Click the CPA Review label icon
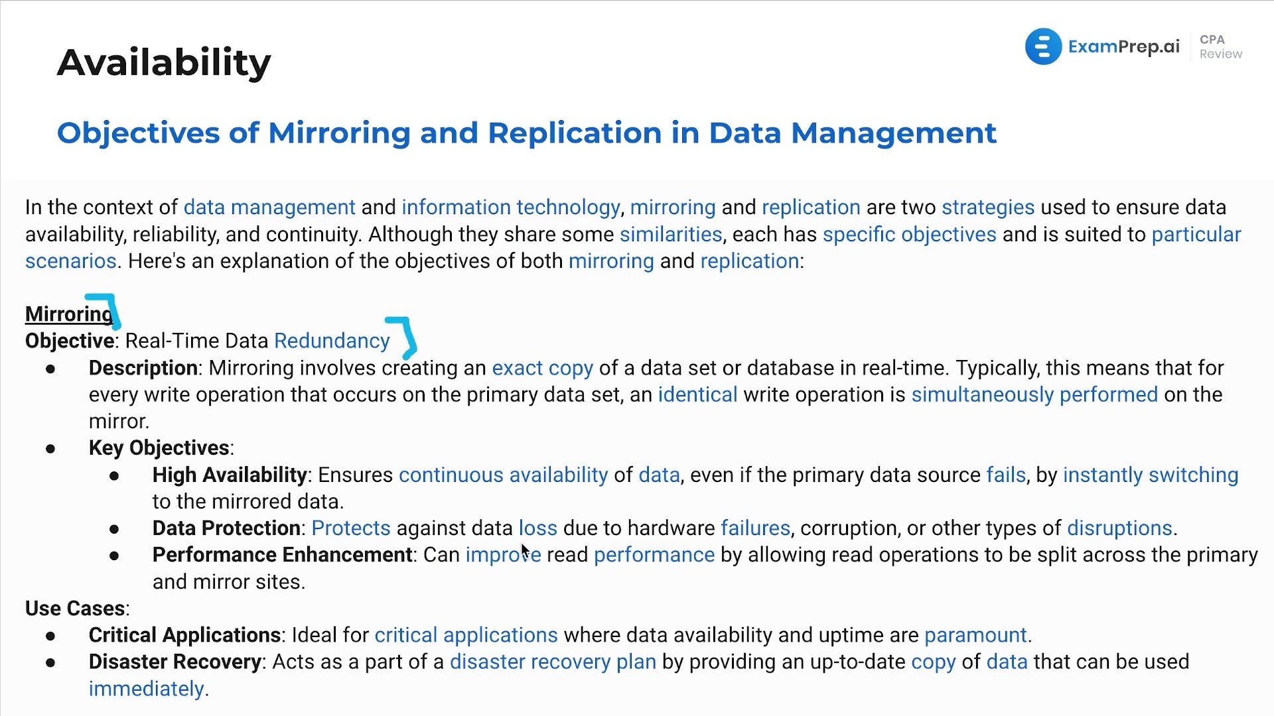Screen dimensions: 1274x716 [1220, 47]
